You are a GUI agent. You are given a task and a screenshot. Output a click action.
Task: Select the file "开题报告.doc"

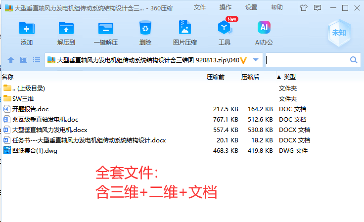[30, 109]
